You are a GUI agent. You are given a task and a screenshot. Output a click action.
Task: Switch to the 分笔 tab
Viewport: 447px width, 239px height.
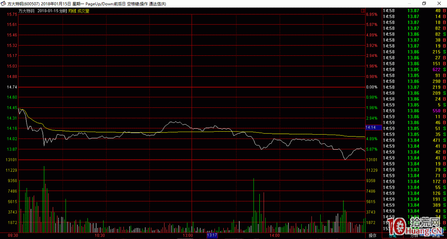[393, 236]
